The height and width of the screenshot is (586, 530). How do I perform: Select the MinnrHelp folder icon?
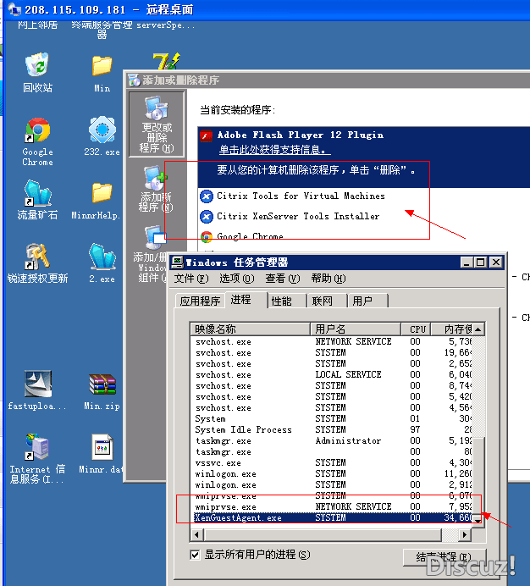point(102,193)
